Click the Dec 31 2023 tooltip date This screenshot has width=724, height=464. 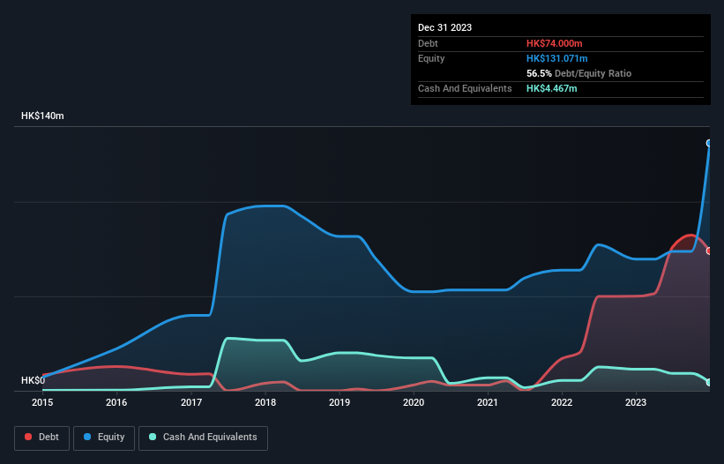click(x=444, y=27)
